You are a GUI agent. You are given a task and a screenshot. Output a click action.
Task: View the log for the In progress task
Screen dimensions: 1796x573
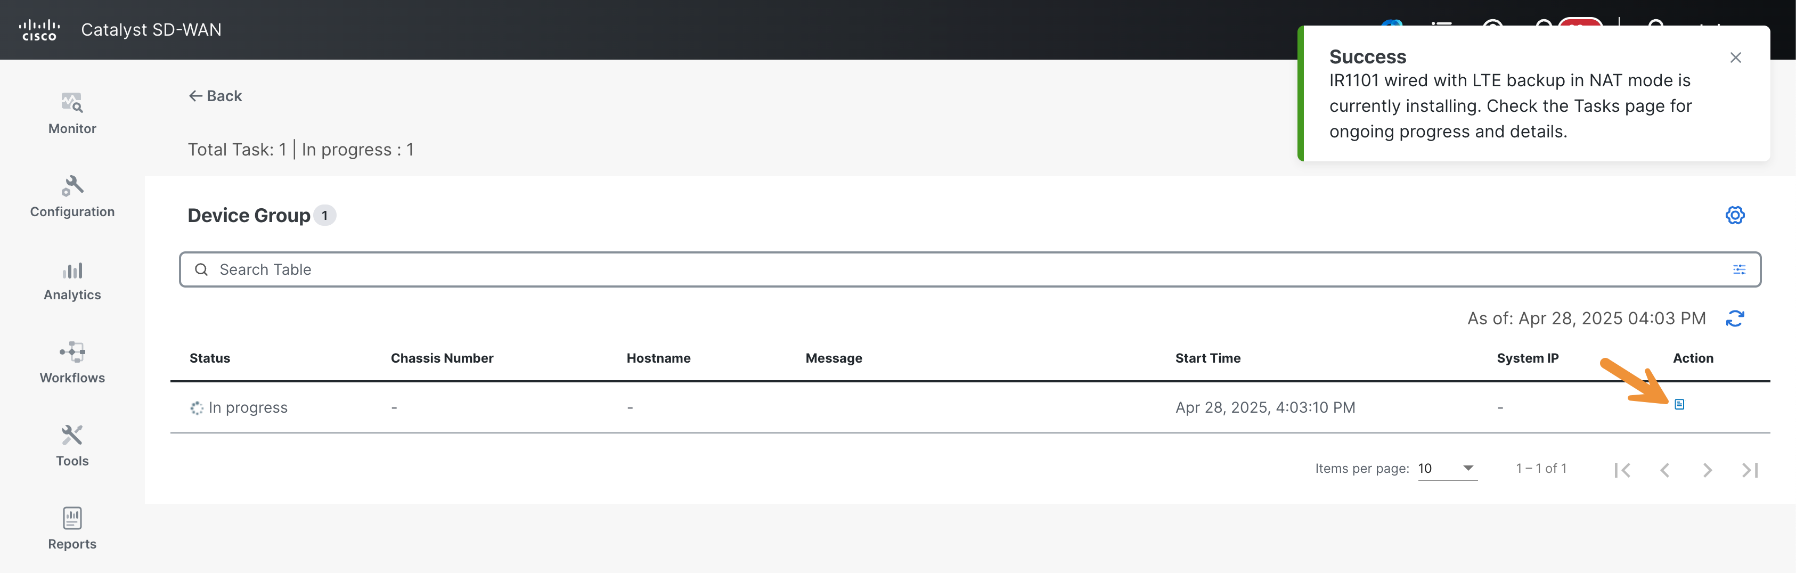point(1679,404)
